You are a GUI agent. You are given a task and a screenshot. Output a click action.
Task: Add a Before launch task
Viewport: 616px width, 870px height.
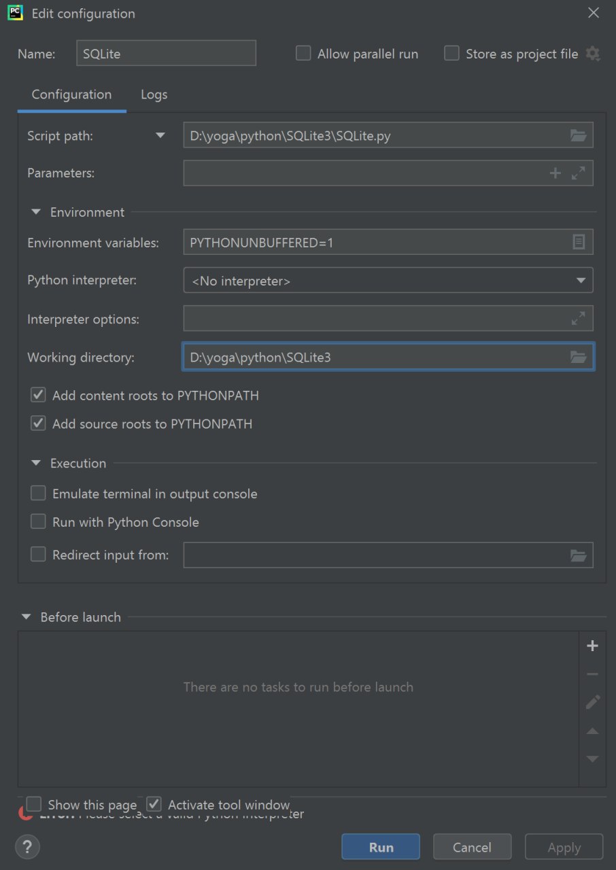point(592,646)
